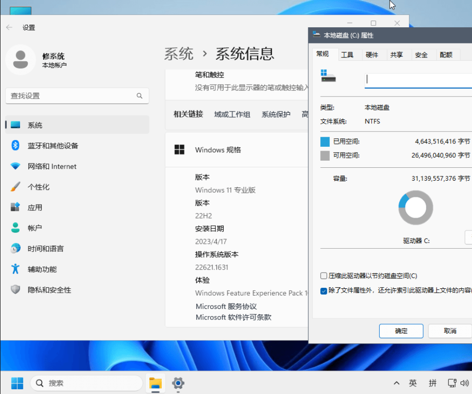The image size is (472, 394).
Task: Open 个性化 settings
Action: pos(78,187)
